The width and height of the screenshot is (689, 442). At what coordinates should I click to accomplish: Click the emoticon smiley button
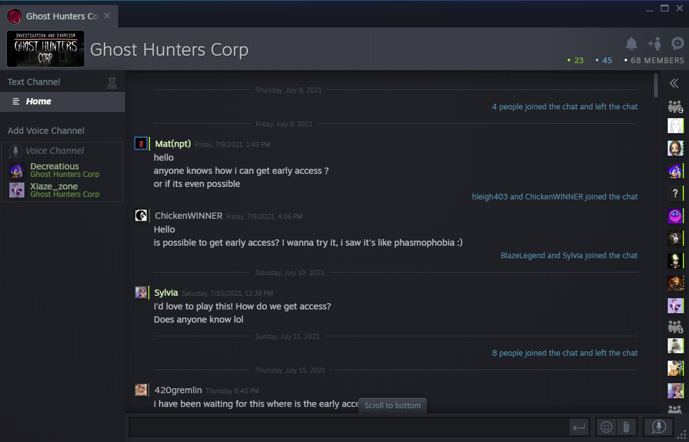pos(606,427)
